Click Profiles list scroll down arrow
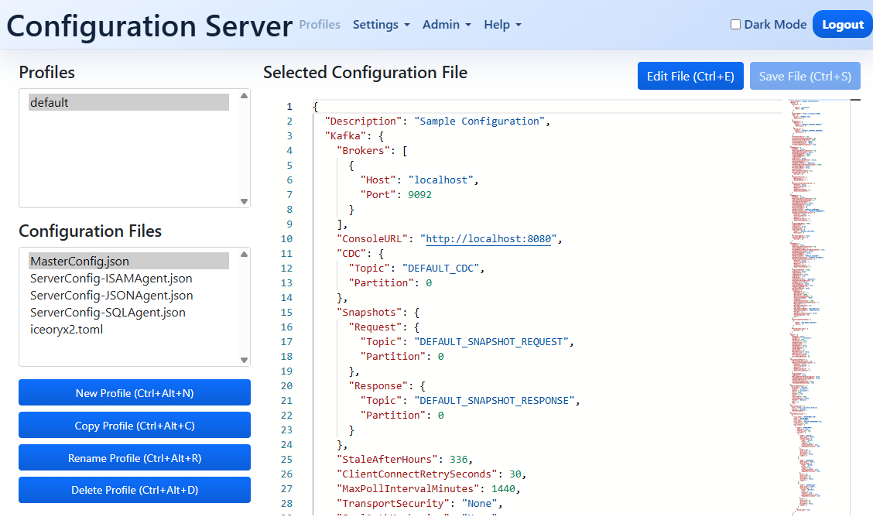This screenshot has width=873, height=527. pyautogui.click(x=244, y=201)
